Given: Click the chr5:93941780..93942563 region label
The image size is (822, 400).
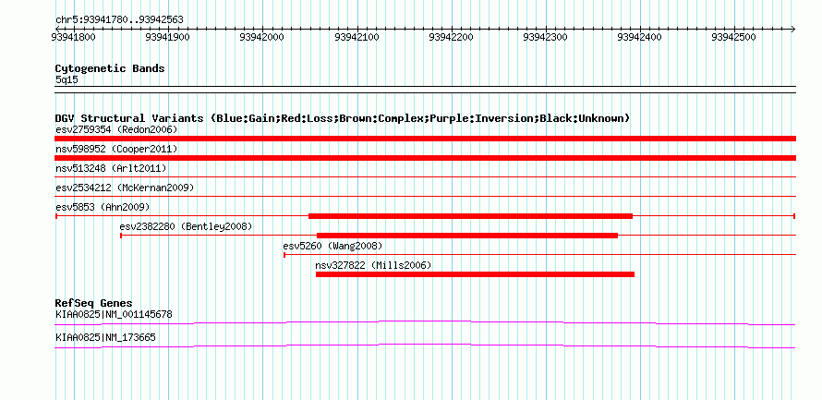Looking at the screenshot, I should click(119, 20).
